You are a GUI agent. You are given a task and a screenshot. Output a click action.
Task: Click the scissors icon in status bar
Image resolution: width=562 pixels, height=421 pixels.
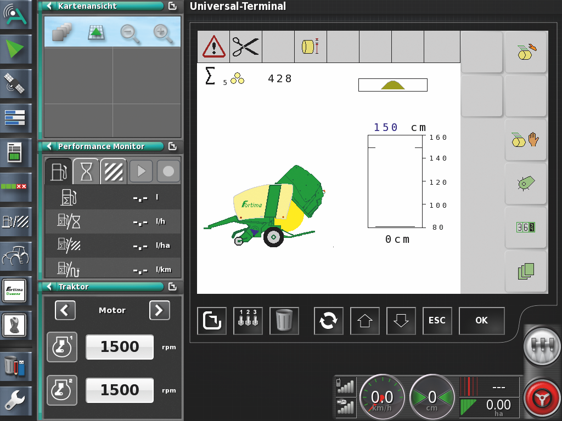pyautogui.click(x=245, y=47)
